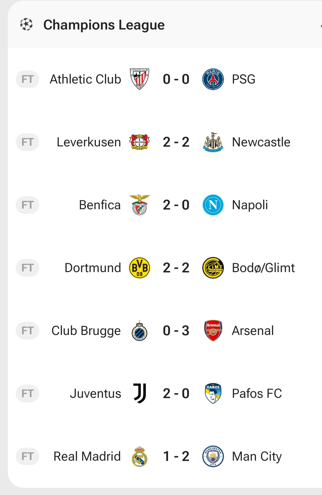Open the Club Brugge 0 - 3 score
Screen dimensions: 322x495
176,331
